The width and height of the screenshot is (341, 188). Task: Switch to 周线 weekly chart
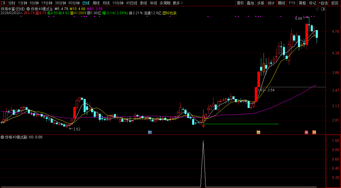pyautogui.click(x=96, y=3)
